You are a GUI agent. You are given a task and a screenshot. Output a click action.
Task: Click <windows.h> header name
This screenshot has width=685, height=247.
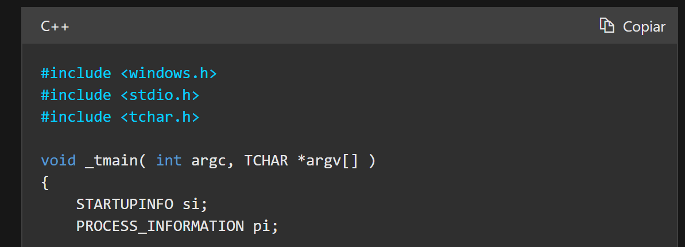(x=169, y=73)
